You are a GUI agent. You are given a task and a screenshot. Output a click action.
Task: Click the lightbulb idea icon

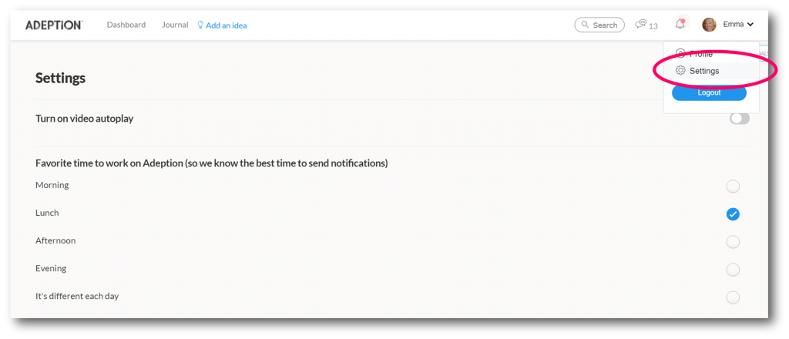[200, 25]
